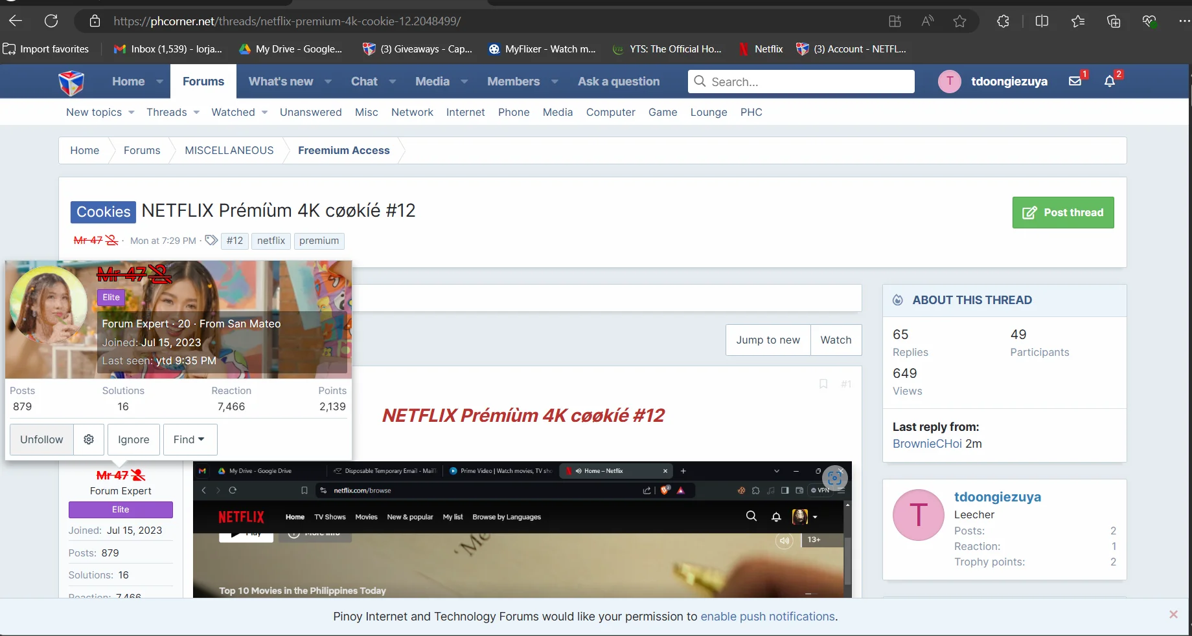Screen dimensions: 1192x636
Task: Click the site search input field
Action: pyautogui.click(x=801, y=82)
